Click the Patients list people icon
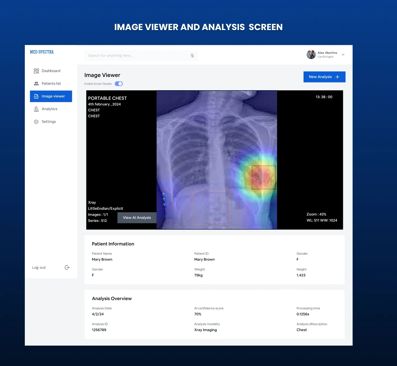Image resolution: width=397 pixels, height=366 pixels. (36, 84)
